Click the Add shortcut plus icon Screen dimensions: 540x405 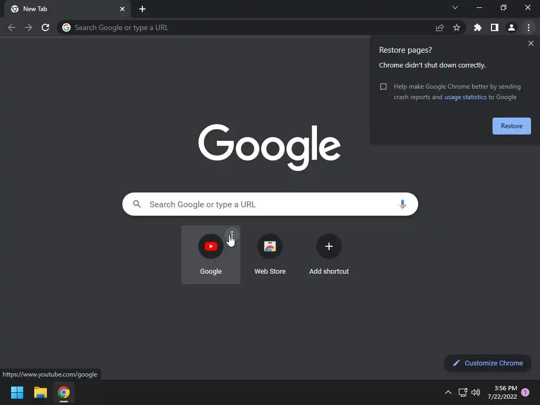click(x=329, y=246)
